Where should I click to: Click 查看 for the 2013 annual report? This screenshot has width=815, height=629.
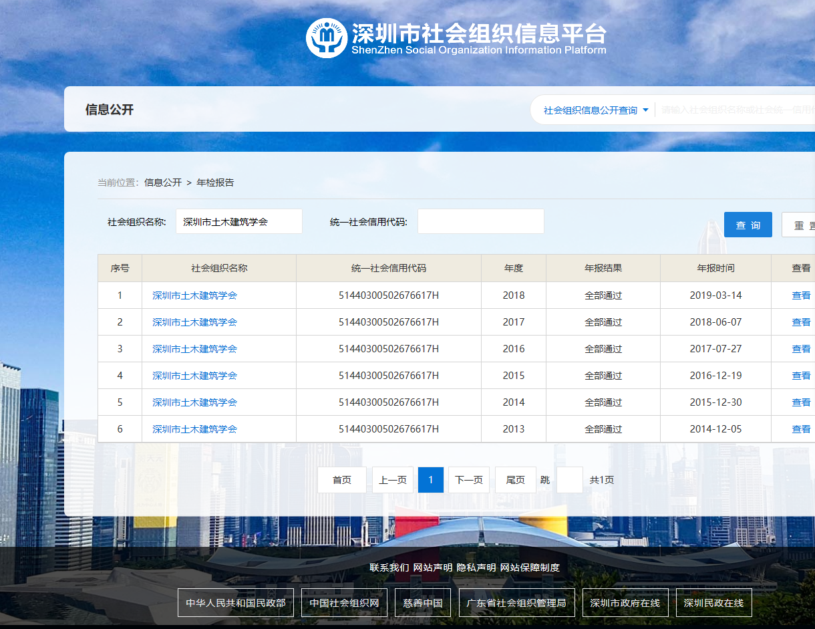pos(800,429)
